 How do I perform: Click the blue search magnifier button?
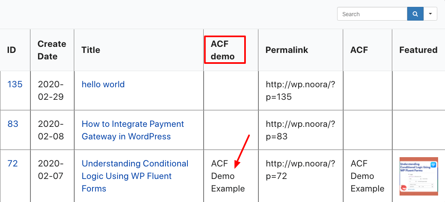point(415,14)
